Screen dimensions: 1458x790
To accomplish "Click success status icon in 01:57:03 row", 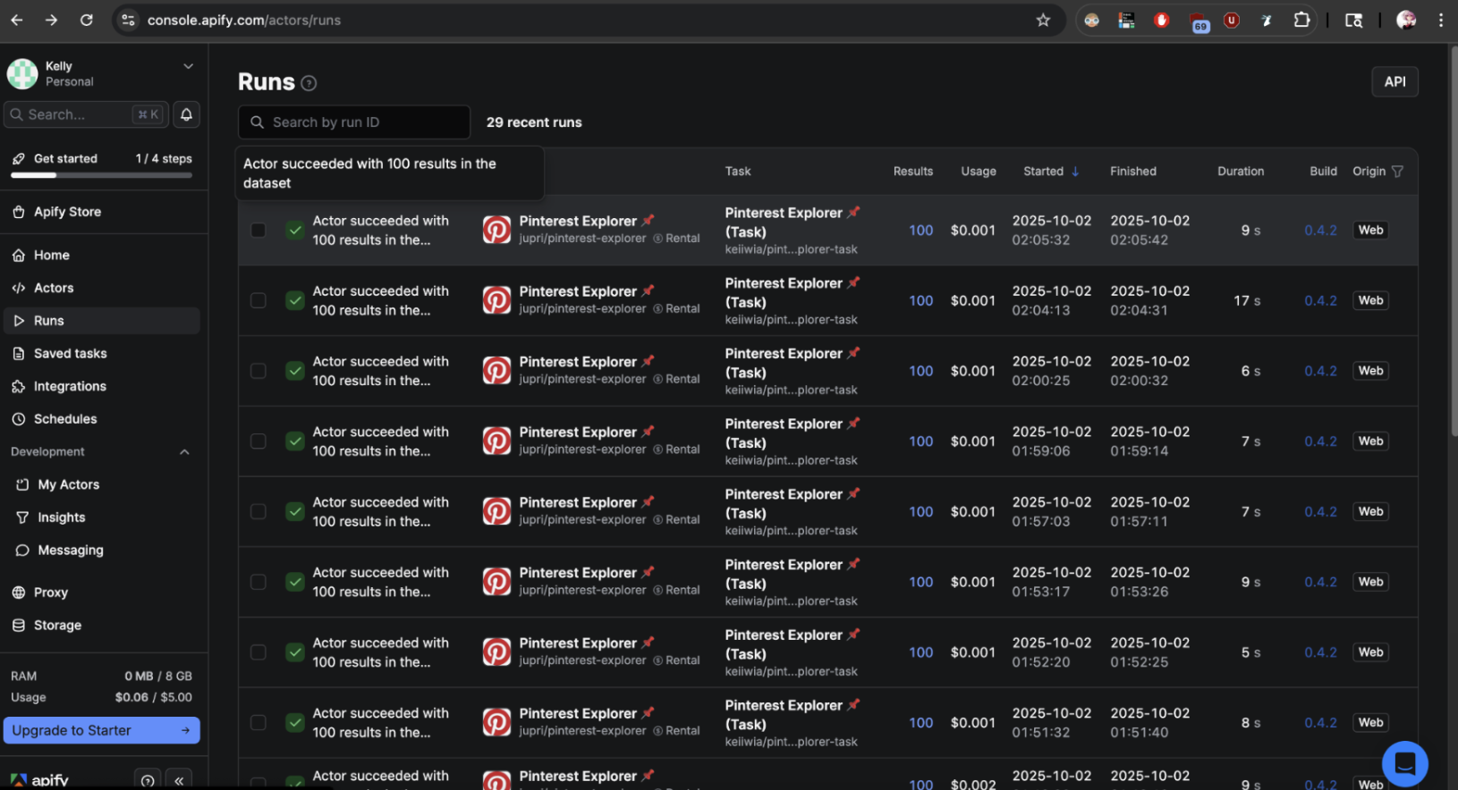I will [295, 511].
